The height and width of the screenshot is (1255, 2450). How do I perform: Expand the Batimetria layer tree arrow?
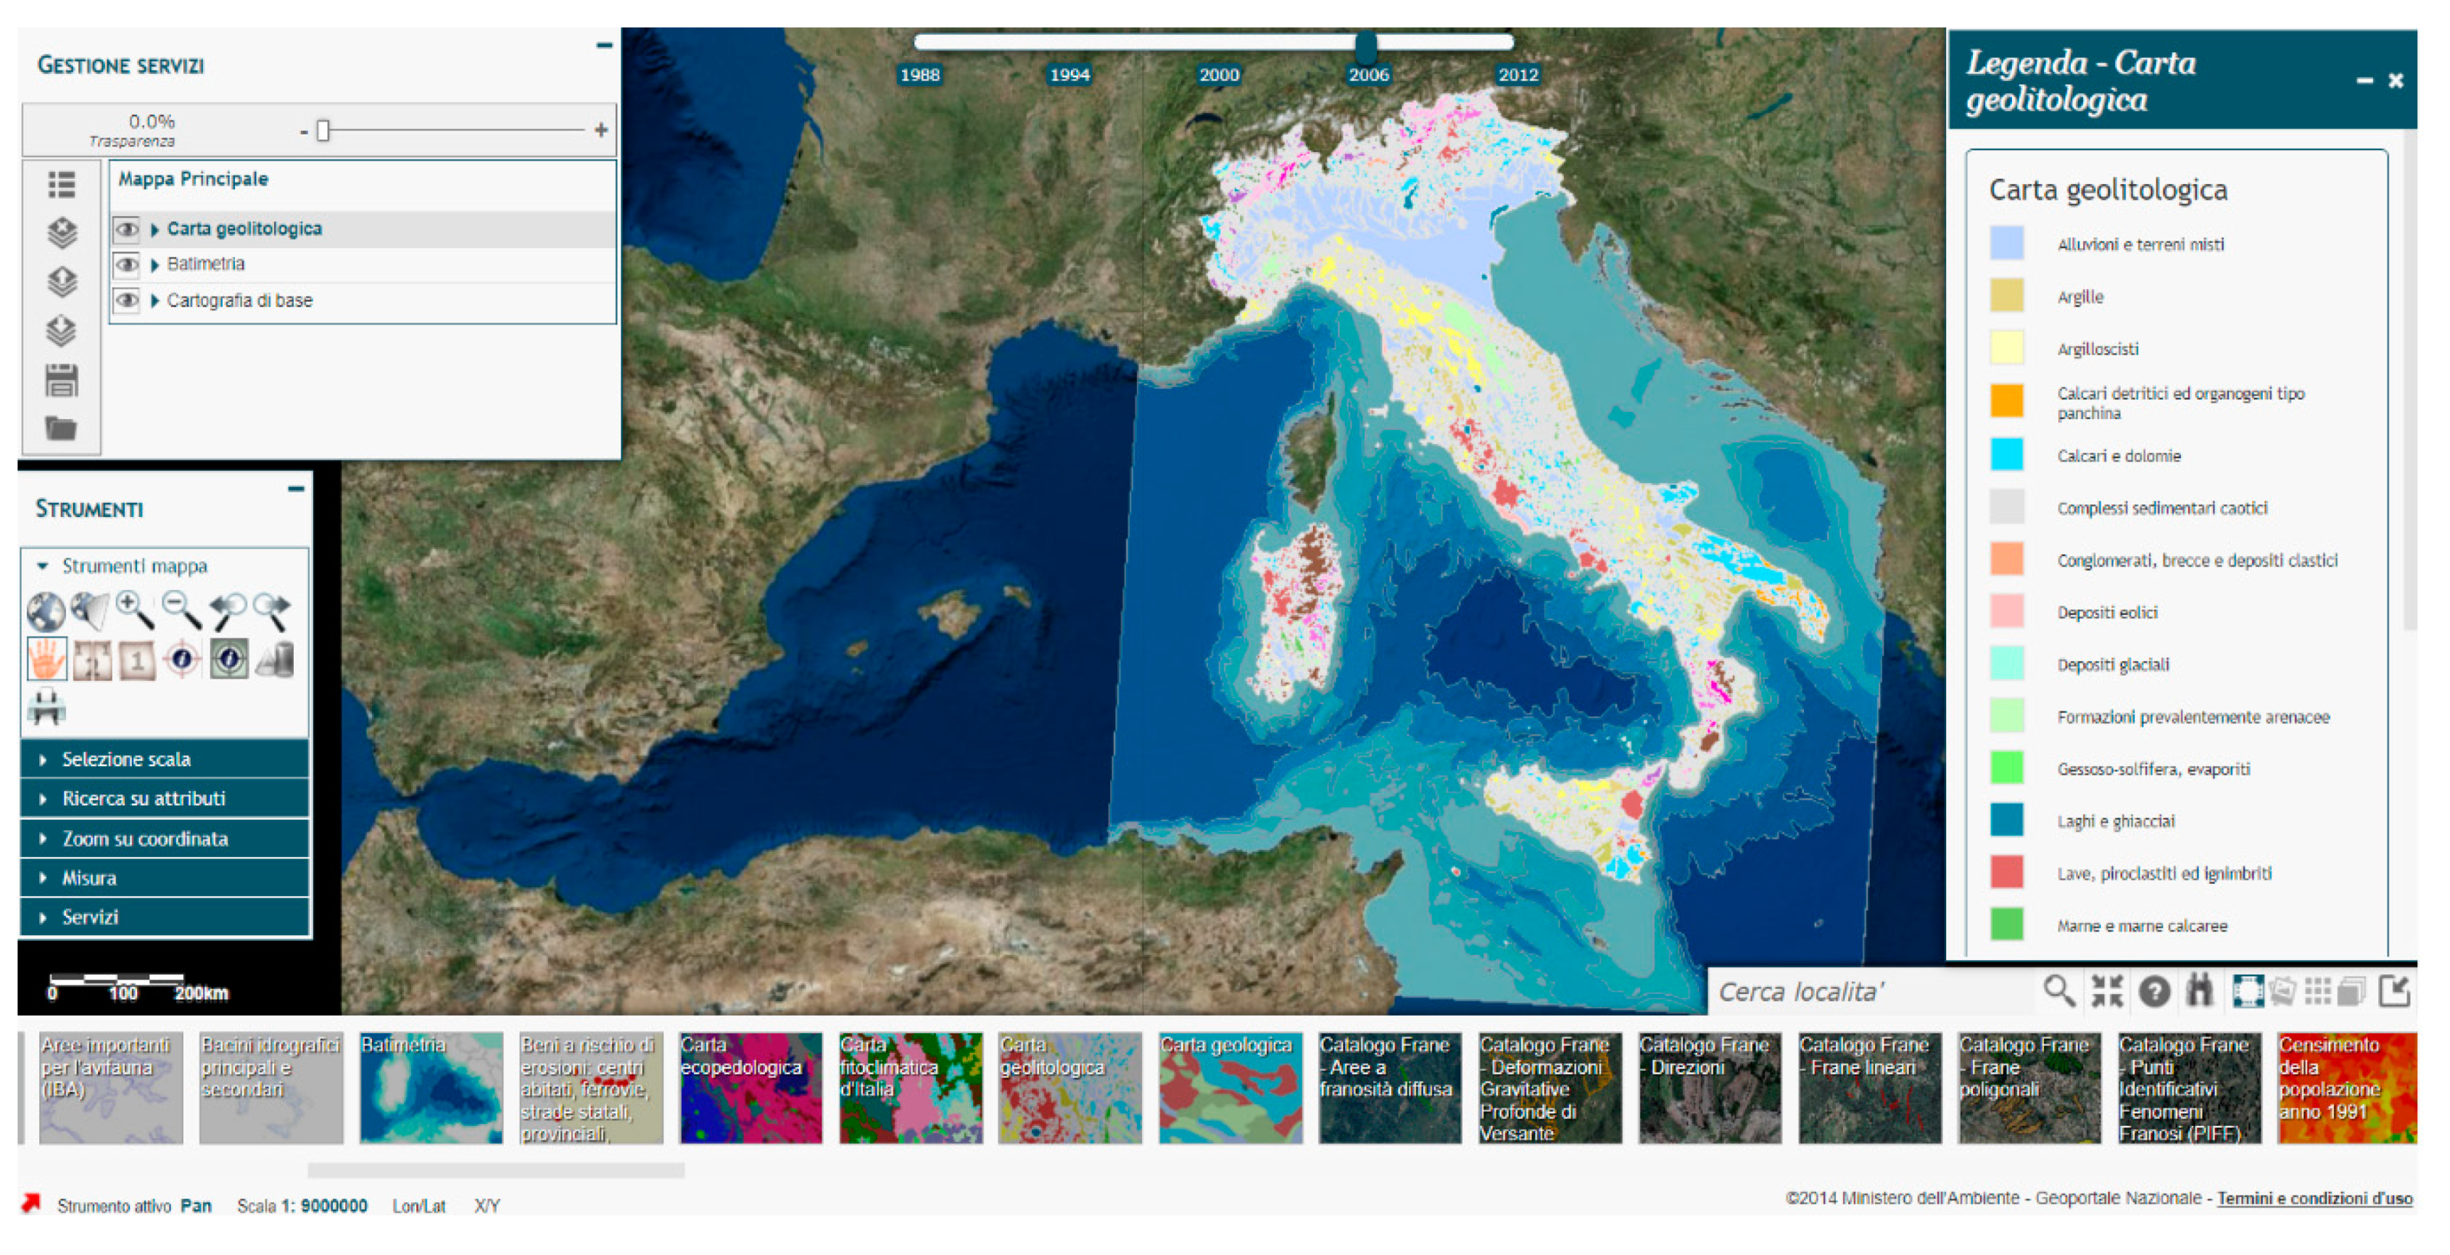pos(154,265)
